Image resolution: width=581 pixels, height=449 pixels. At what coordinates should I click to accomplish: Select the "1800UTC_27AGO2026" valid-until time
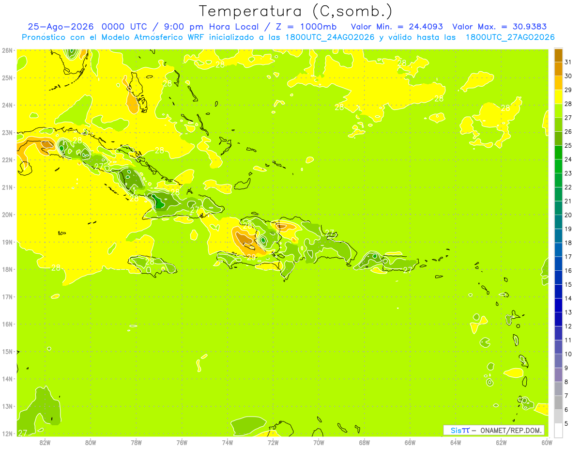point(510,37)
